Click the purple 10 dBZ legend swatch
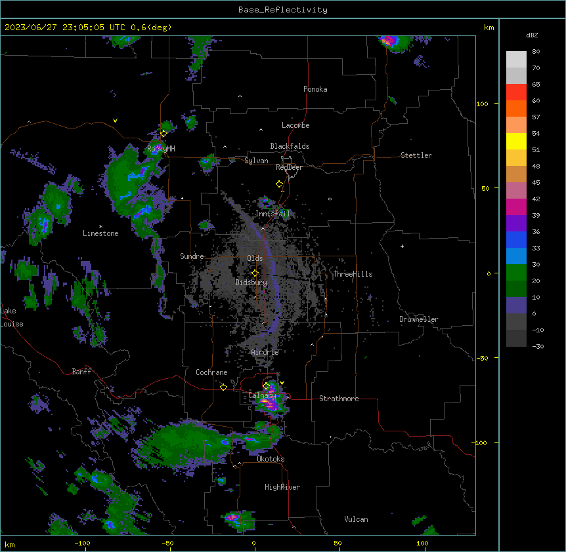The image size is (566, 552). [x=516, y=306]
